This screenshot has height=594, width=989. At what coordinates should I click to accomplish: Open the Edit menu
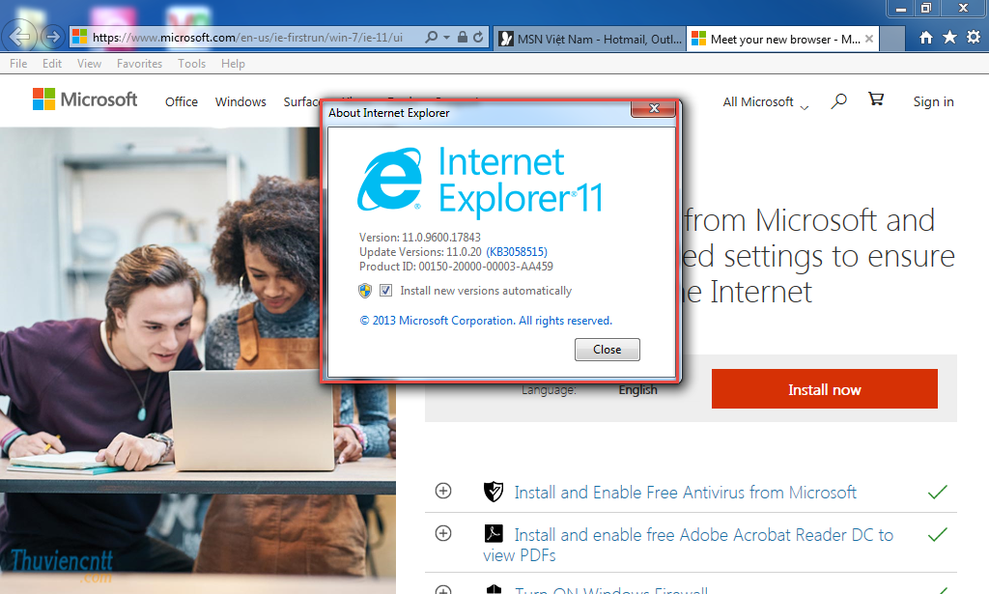(x=52, y=64)
